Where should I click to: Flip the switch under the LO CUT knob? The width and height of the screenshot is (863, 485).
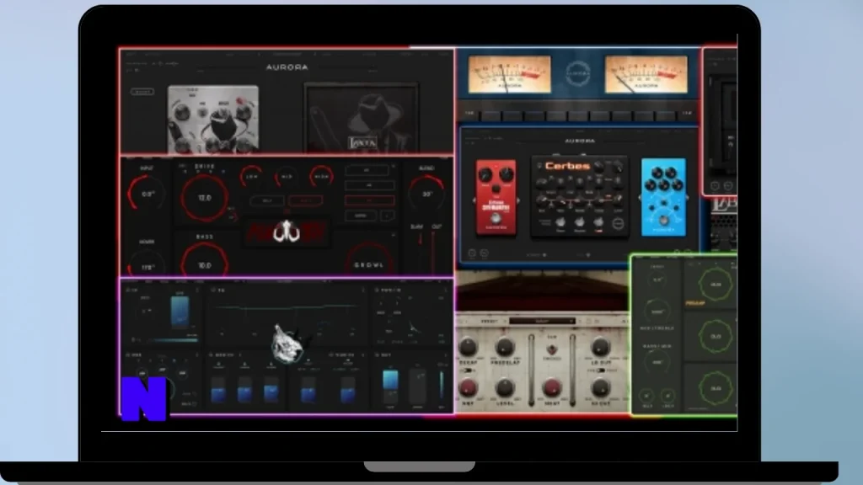click(600, 371)
